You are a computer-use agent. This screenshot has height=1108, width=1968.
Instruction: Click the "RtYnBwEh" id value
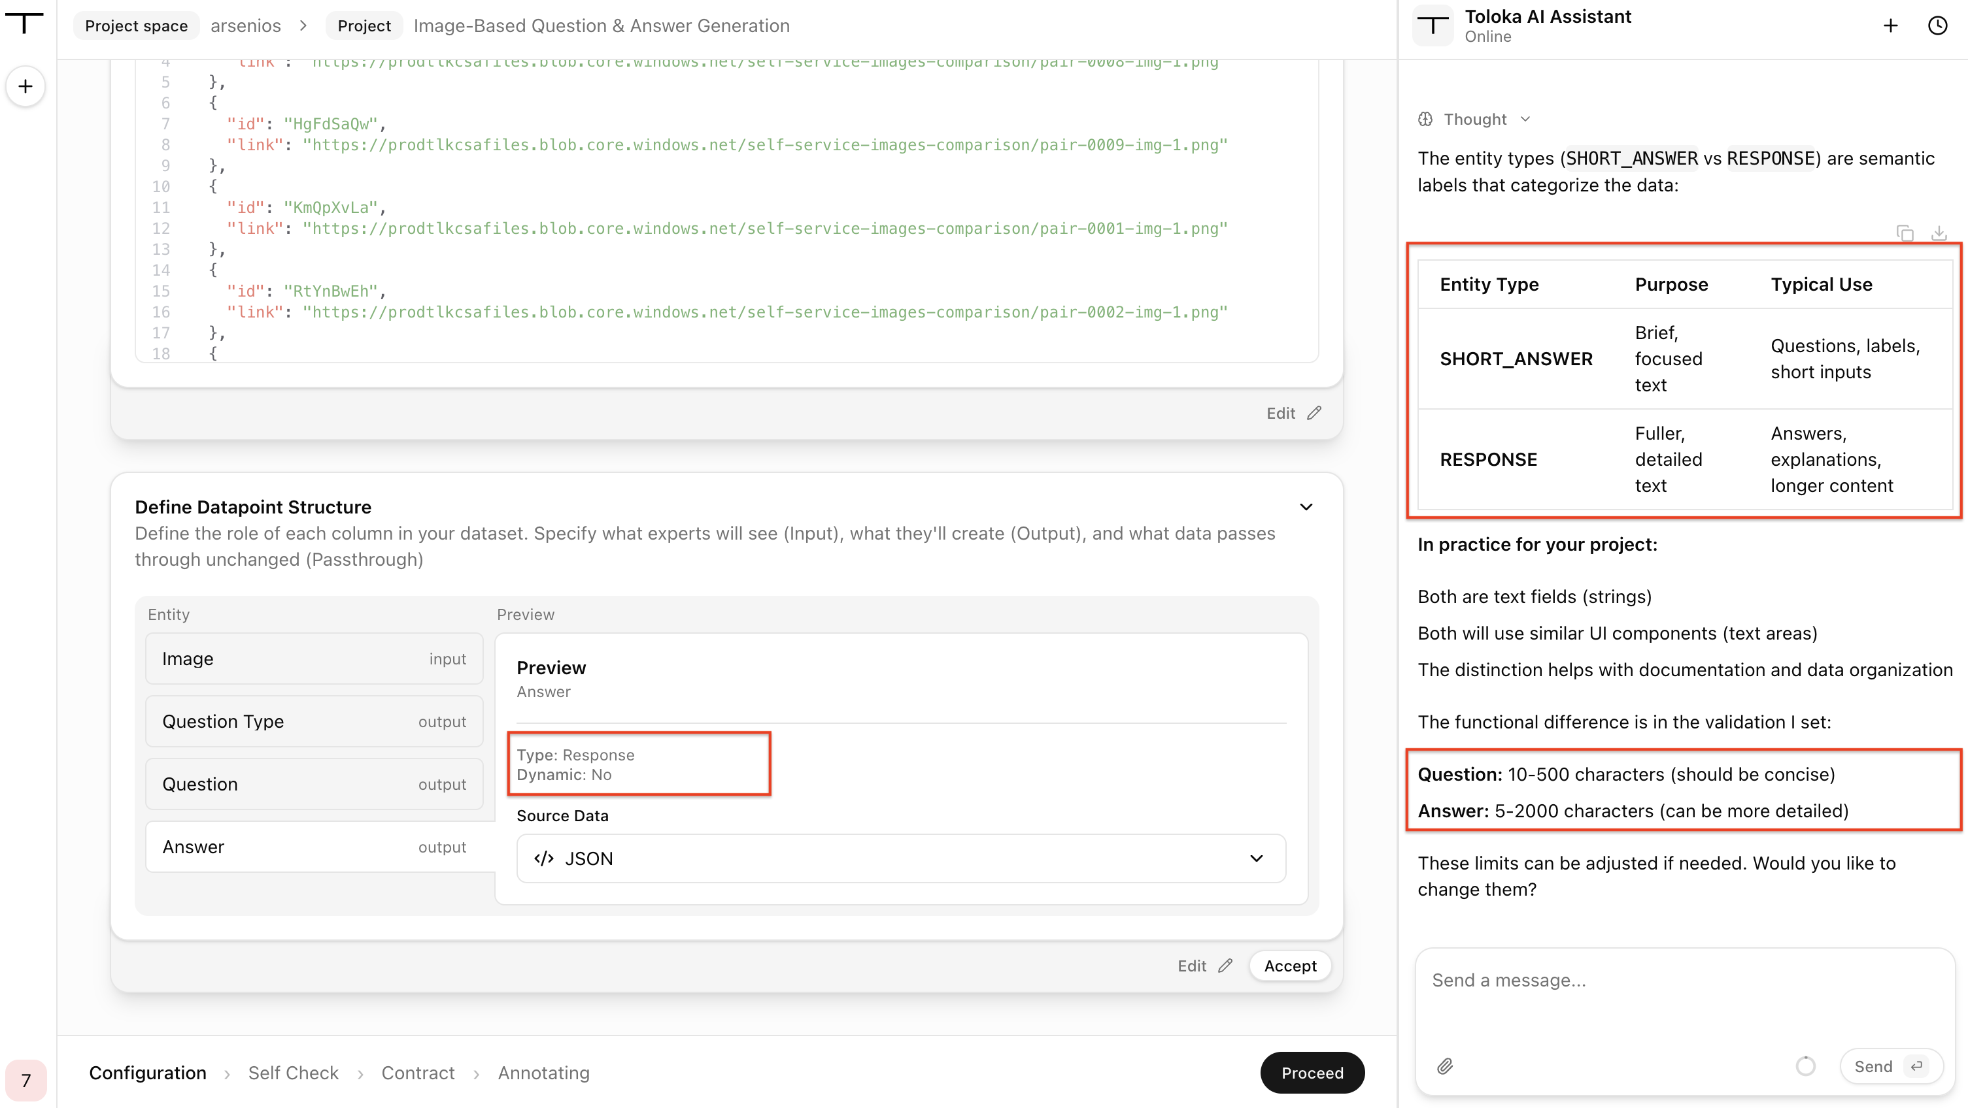pyautogui.click(x=330, y=291)
